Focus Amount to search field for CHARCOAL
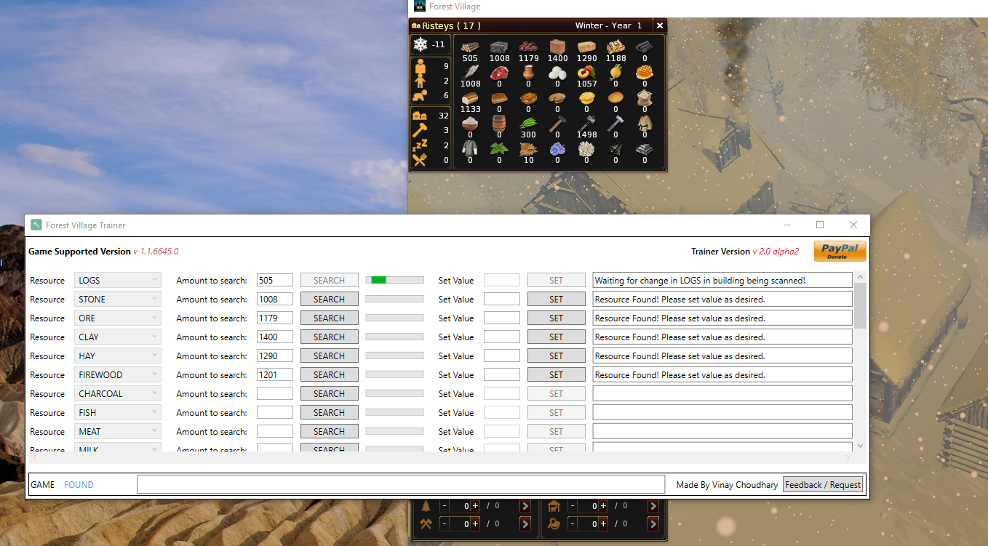 coord(275,393)
